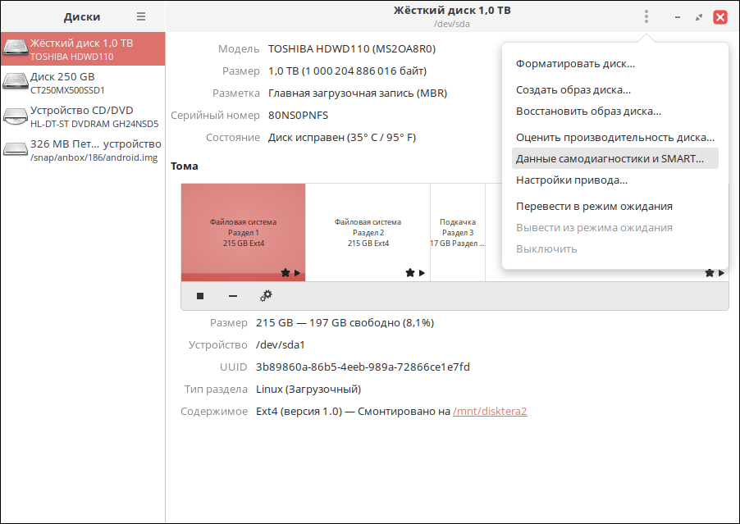This screenshot has width=740, height=524.
Task: Open additional partition options gears icon
Action: point(266,296)
